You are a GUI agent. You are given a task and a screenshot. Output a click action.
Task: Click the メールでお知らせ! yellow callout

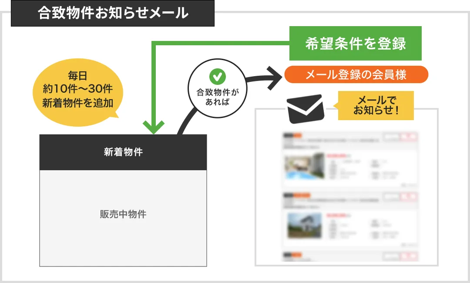[376, 105]
